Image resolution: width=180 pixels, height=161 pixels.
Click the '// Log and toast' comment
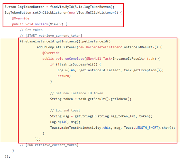(x=65, y=111)
